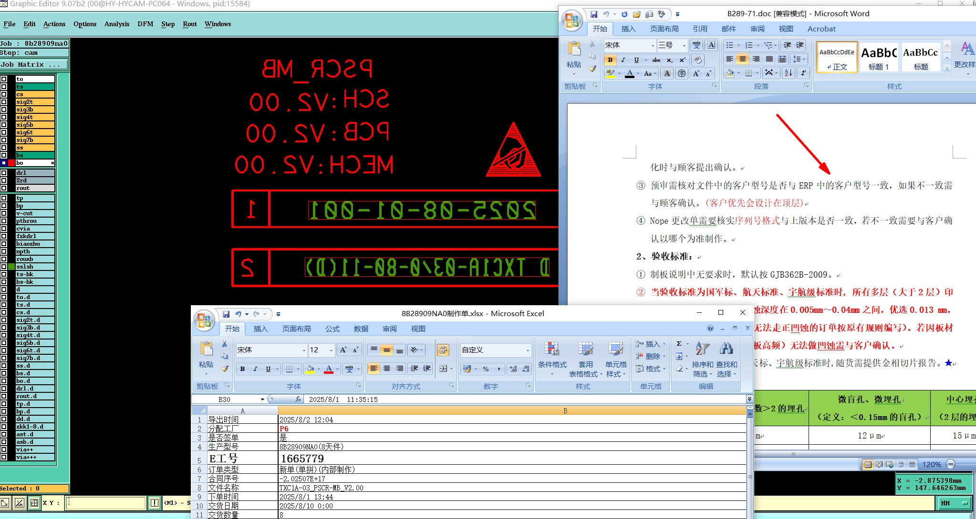This screenshot has width=976, height=519.
Task: Expand the Excel Name Box dropdown arrow
Action: tap(262, 399)
